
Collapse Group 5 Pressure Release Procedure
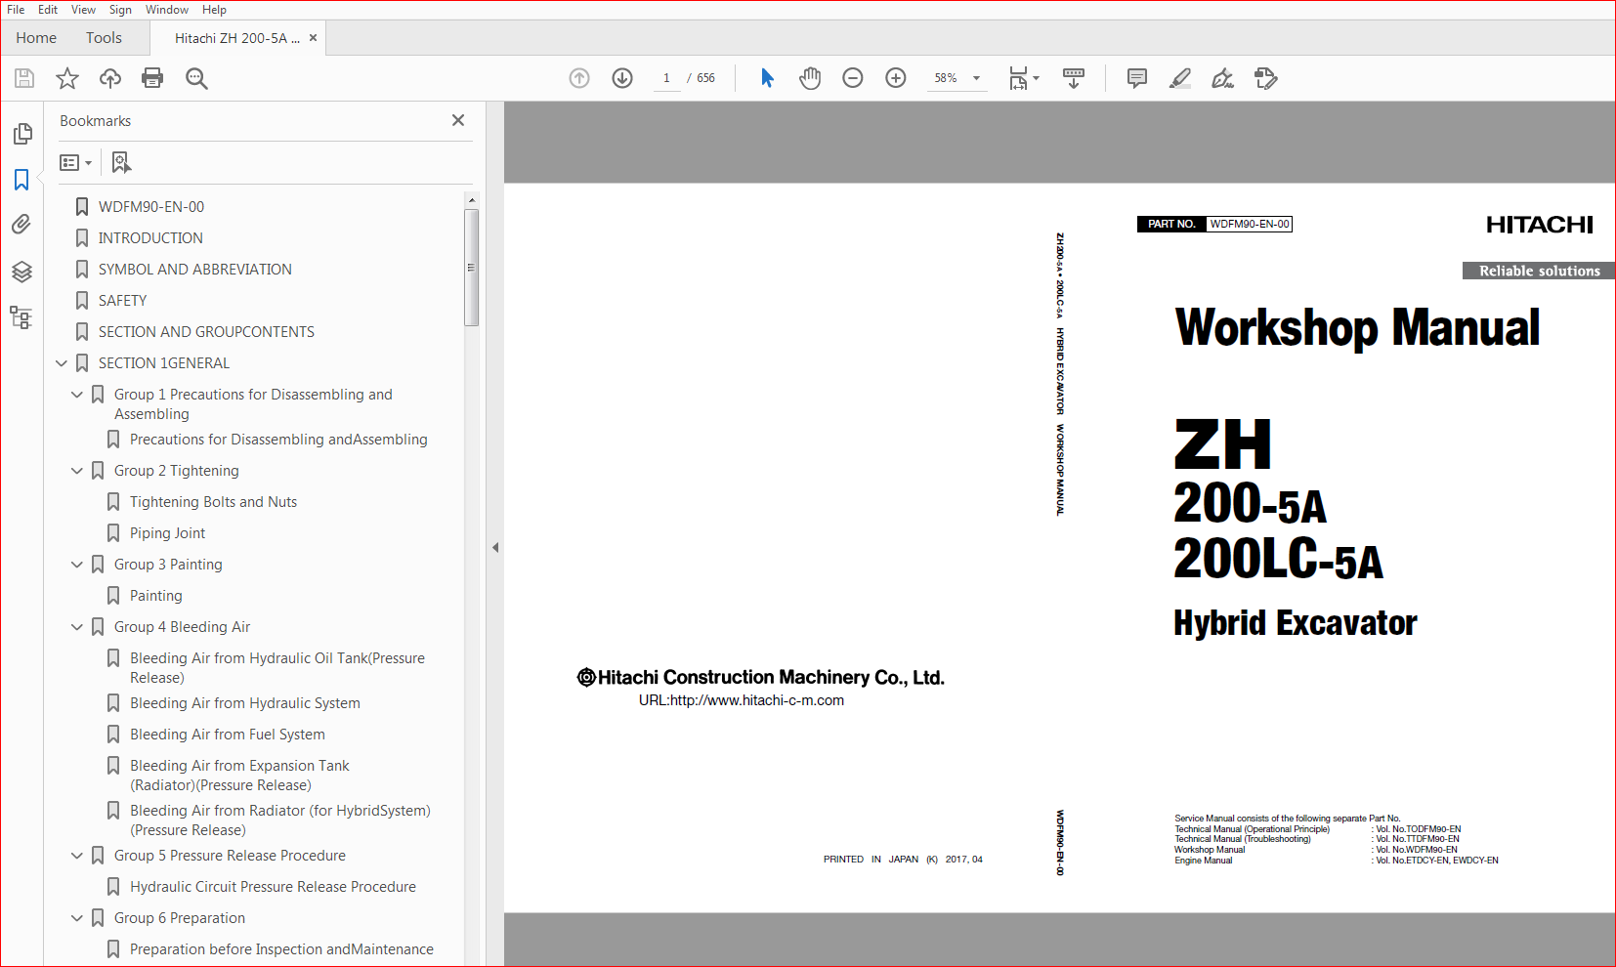77,856
